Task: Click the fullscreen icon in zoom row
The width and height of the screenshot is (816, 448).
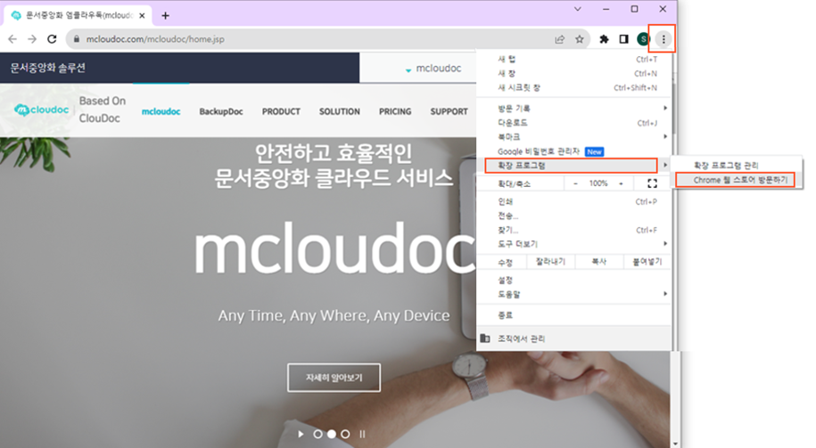Action: 652,183
